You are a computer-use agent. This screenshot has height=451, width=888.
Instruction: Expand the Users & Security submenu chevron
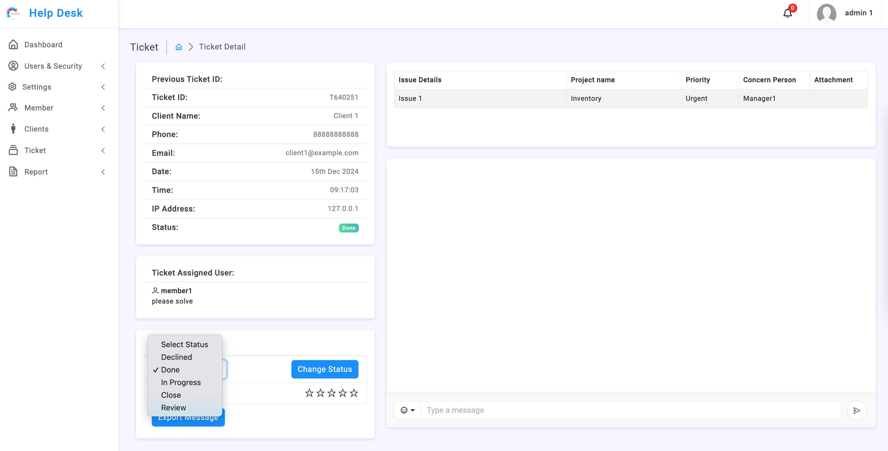click(x=103, y=66)
